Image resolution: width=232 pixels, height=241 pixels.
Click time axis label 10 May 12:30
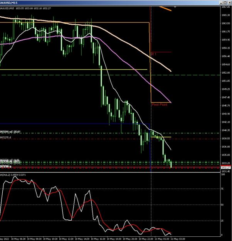66,239
